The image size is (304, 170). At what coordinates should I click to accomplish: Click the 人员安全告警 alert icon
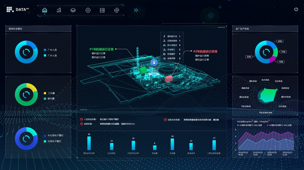pos(81,119)
